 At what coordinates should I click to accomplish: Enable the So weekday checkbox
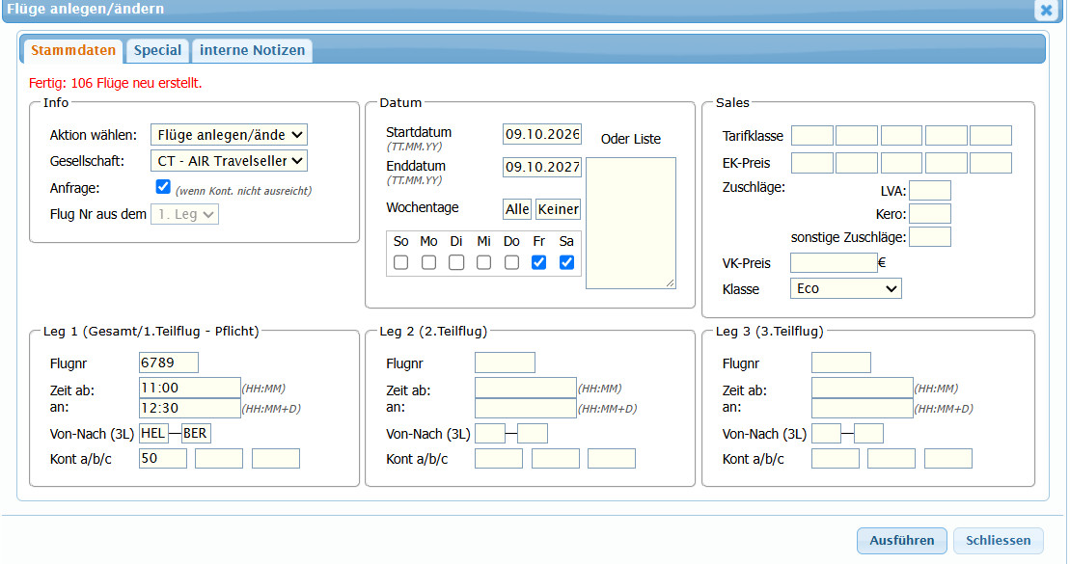(x=401, y=262)
